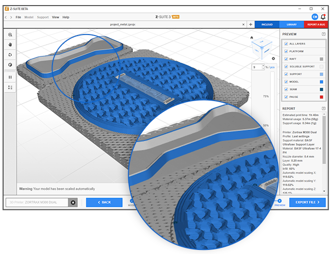Go forward with the right arrow
This screenshot has width=331, height=254.
pos(11,17)
